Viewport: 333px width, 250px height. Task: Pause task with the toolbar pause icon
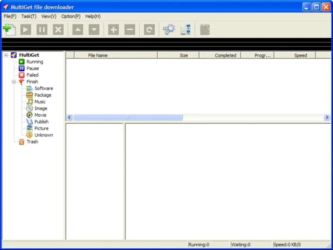pos(42,30)
